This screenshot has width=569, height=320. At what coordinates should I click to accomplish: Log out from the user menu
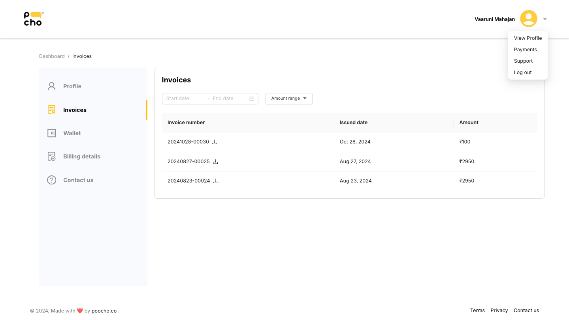tap(523, 73)
